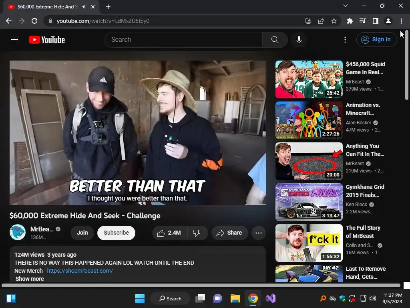The width and height of the screenshot is (410, 308).
Task: Open clock showing 11:27 PM
Action: [392, 298]
